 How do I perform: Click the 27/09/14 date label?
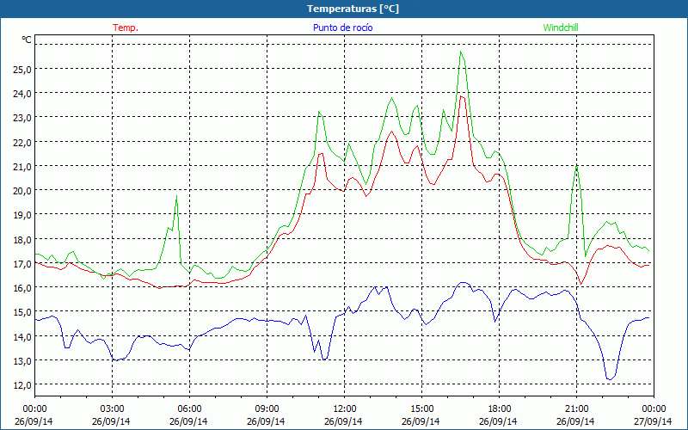click(653, 421)
